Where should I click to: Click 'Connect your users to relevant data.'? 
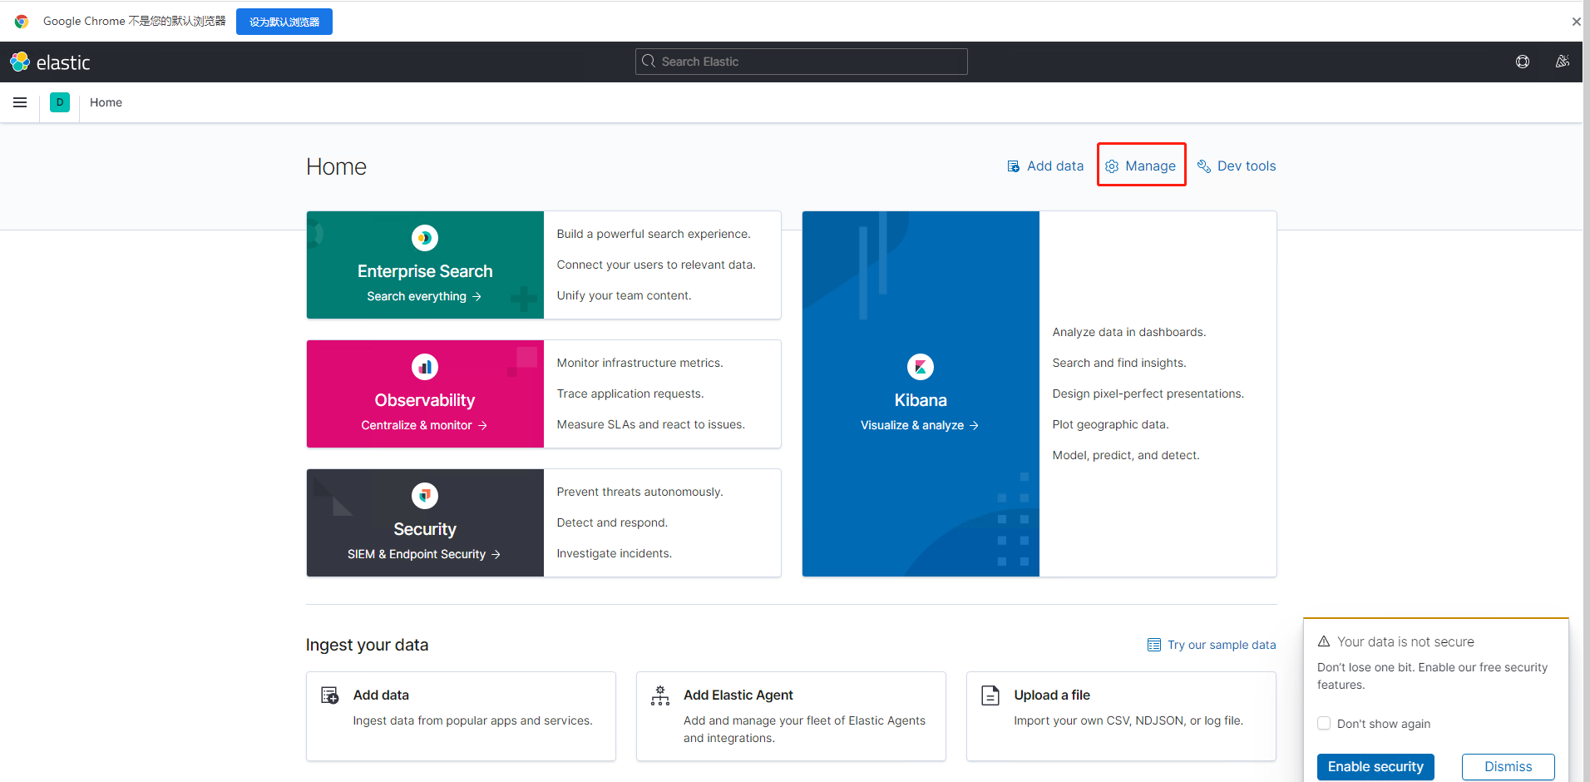pyautogui.click(x=656, y=265)
